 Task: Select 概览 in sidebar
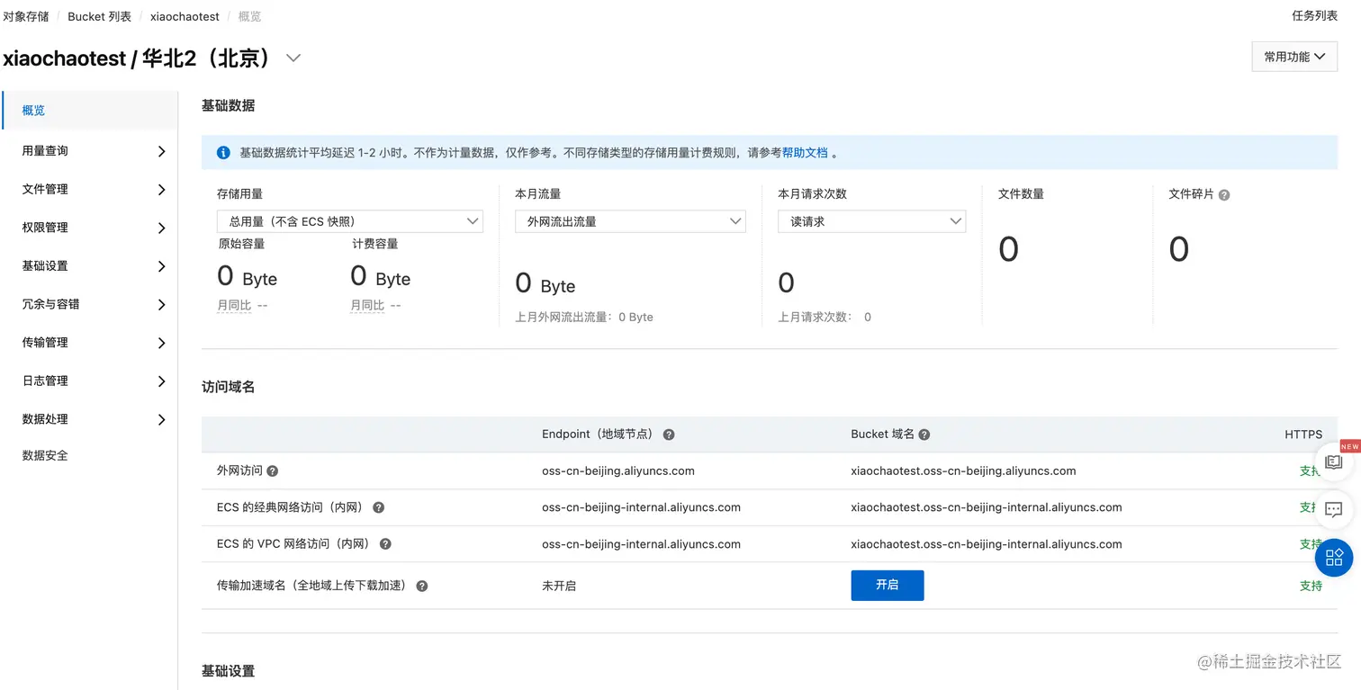coord(90,111)
